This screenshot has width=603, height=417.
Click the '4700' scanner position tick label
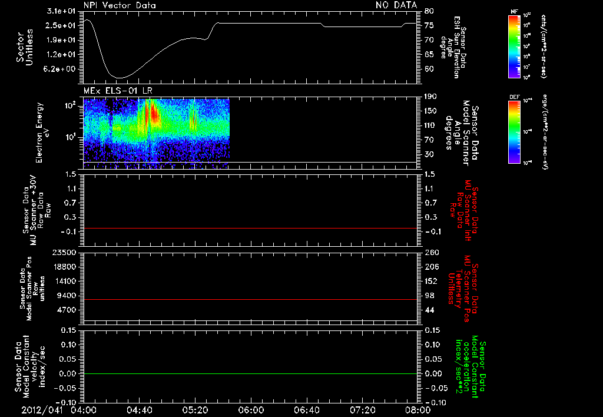point(66,310)
